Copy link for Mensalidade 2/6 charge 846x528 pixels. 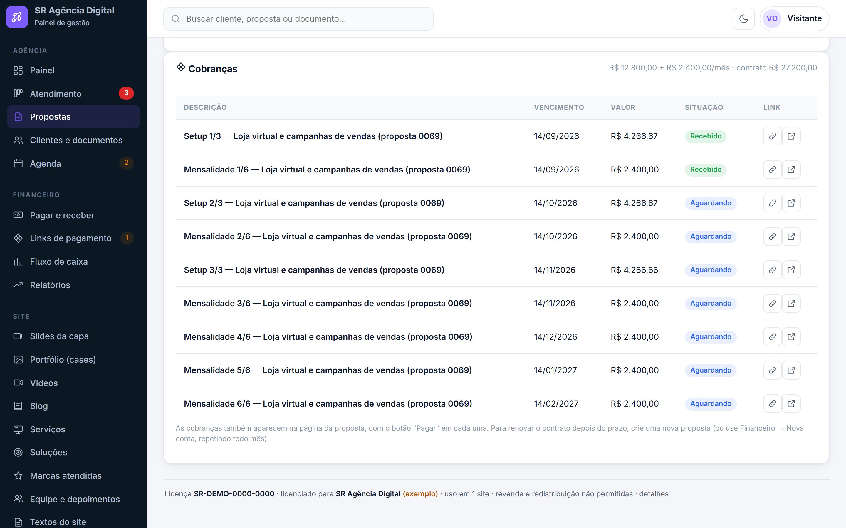[772, 236]
